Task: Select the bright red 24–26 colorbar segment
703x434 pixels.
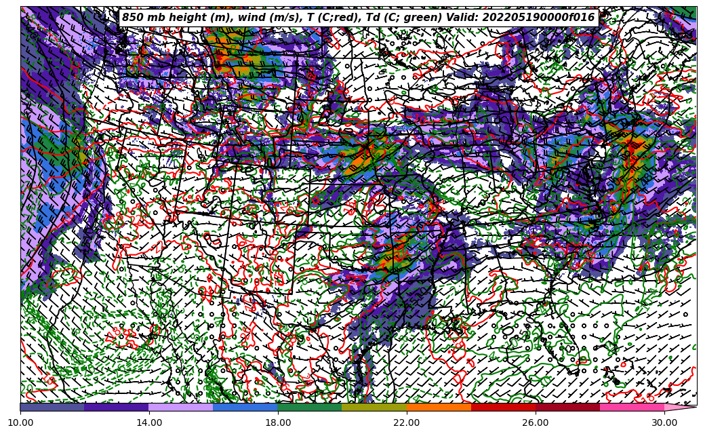Action: 503,407
